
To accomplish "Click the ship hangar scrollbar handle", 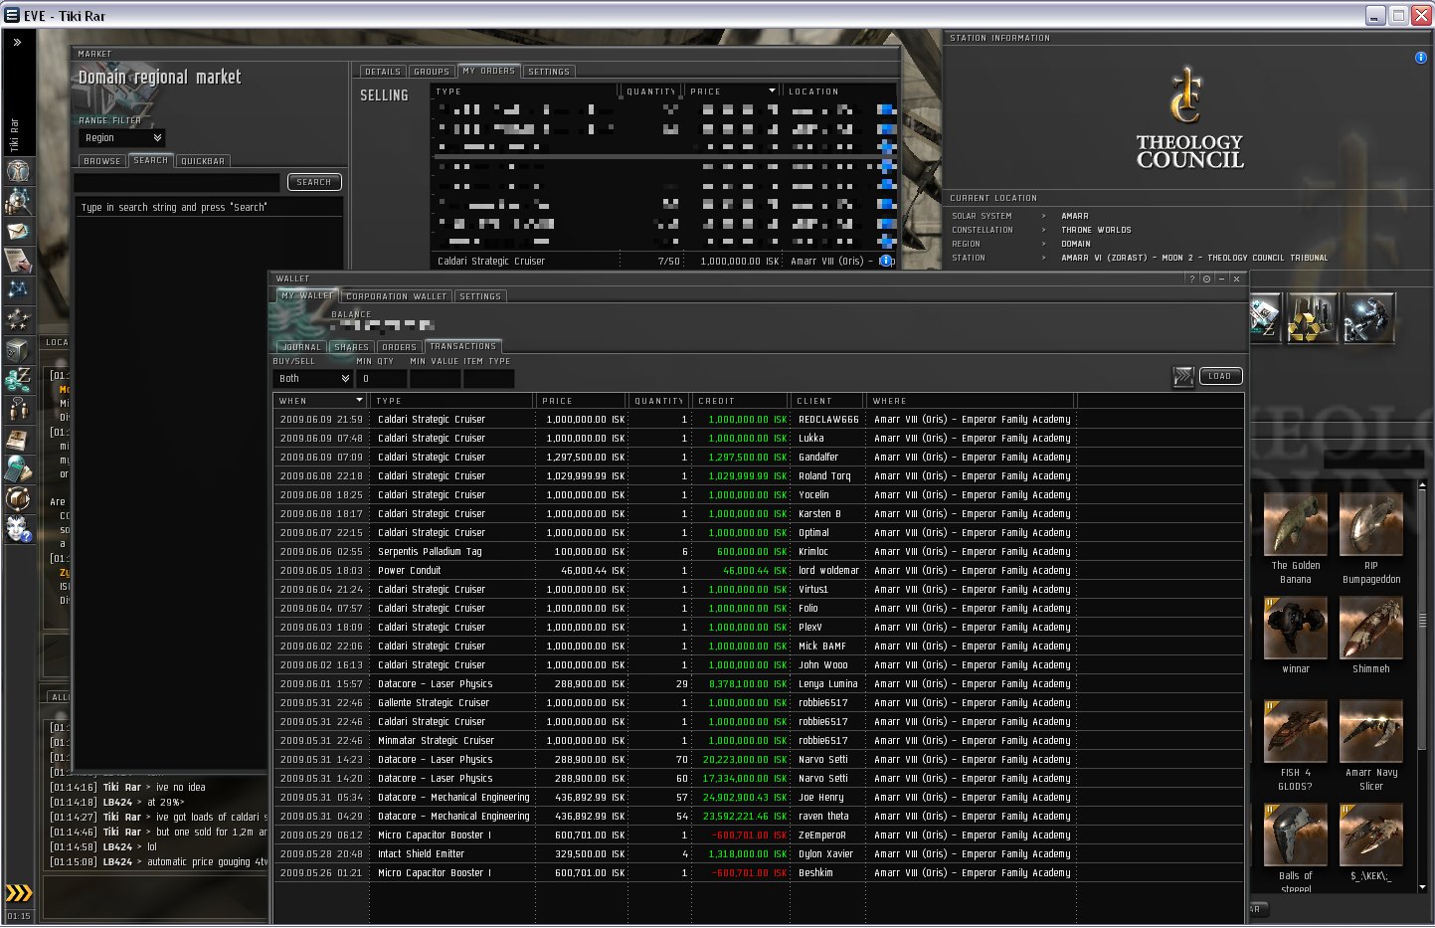I will click(1422, 620).
